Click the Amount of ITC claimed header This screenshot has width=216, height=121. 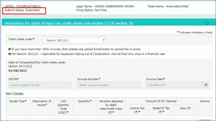[161, 101]
